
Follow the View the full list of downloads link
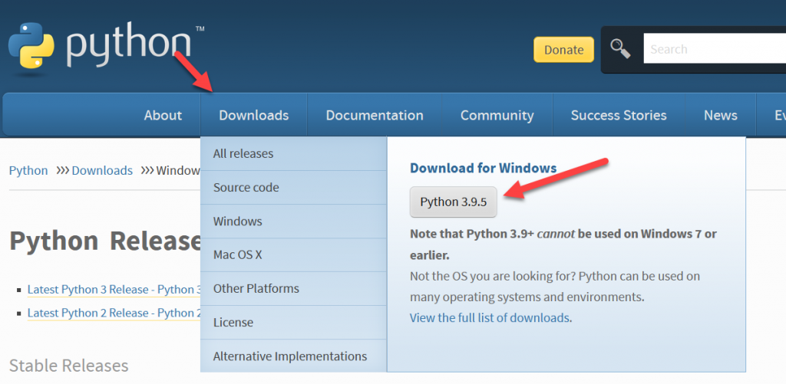pos(490,317)
